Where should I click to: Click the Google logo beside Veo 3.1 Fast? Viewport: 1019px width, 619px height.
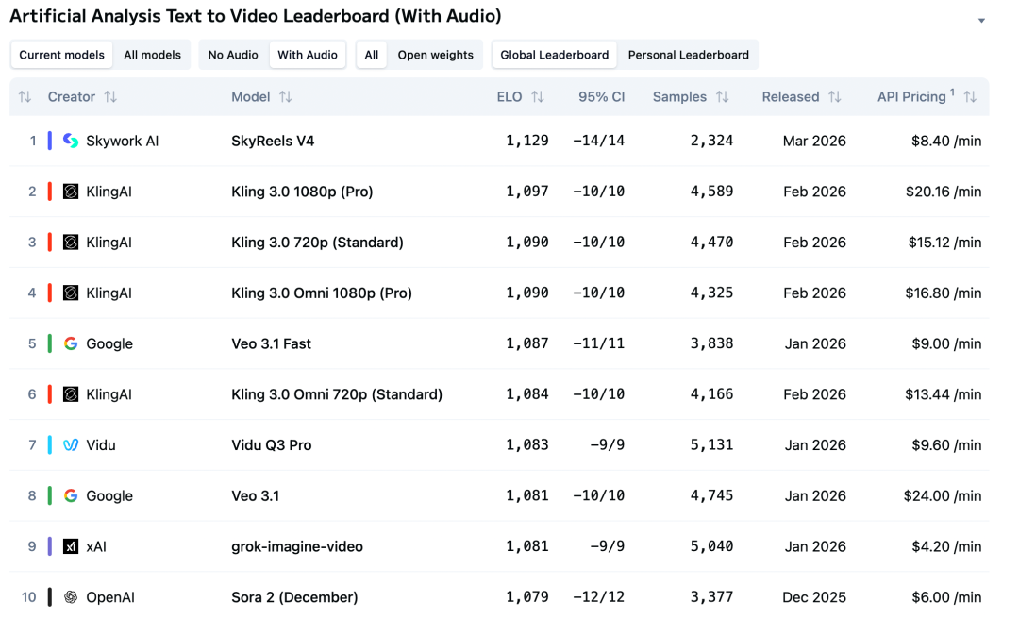point(71,343)
